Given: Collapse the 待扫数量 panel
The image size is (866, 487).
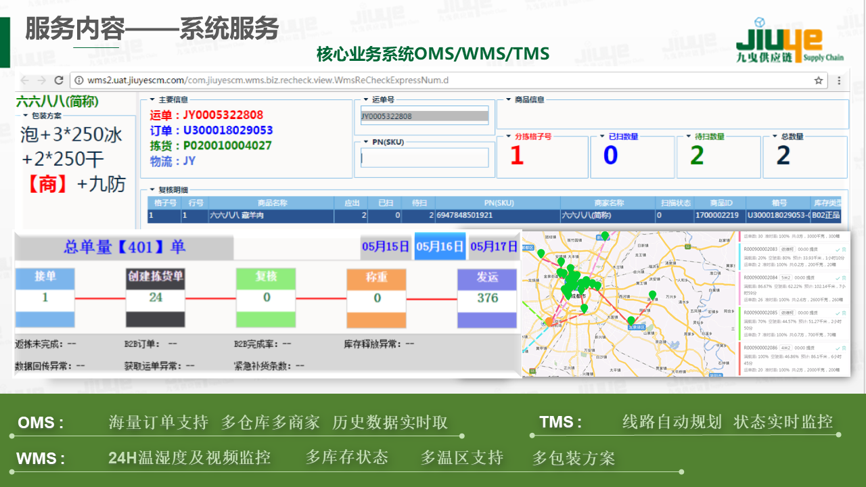Looking at the screenshot, I should (688, 137).
